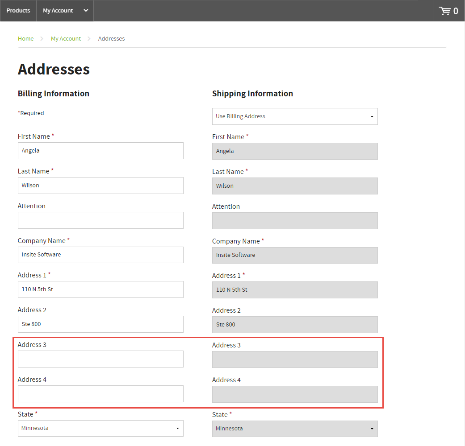465x446 pixels.
Task: Click the shipping Company Name field
Action: [295, 255]
